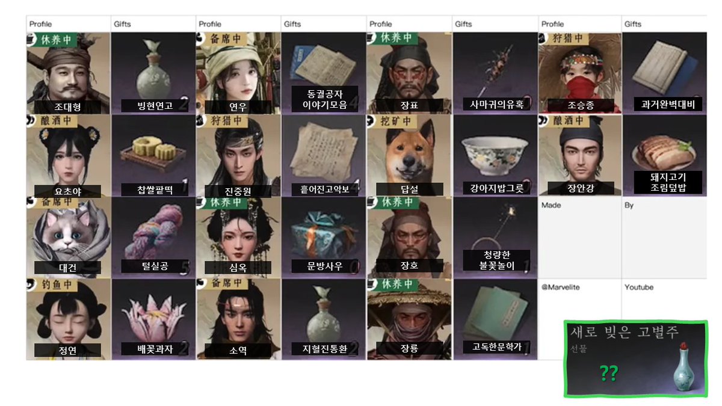This screenshot has height=406, width=722.
Task: Click the 备席中 status tag above 연우
Action: tap(222, 38)
